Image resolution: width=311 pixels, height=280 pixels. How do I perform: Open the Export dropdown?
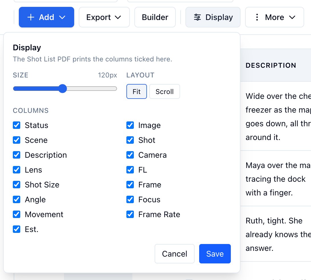click(x=104, y=17)
